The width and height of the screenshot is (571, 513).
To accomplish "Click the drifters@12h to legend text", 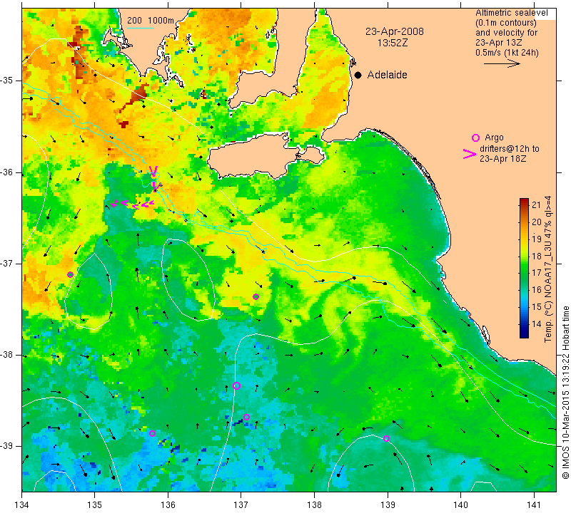I will [509, 149].
